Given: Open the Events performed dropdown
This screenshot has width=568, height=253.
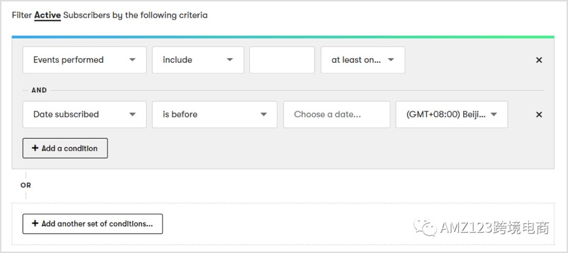Looking at the screenshot, I should click(84, 60).
